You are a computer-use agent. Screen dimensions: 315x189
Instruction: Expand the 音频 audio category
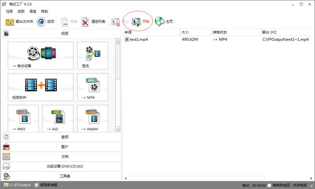click(61, 137)
